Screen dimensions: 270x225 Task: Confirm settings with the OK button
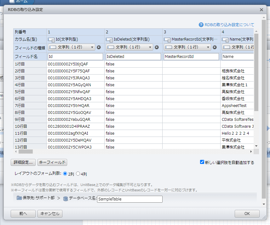pyautogui.click(x=247, y=213)
